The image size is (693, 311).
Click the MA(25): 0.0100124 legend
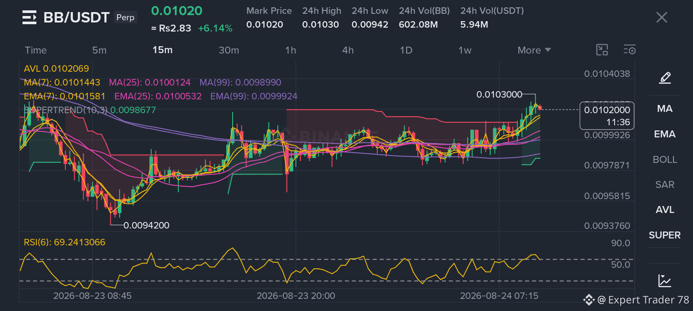[150, 83]
